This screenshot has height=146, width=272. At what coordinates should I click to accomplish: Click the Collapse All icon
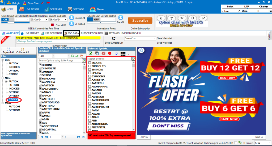pyautogui.click(x=23, y=49)
